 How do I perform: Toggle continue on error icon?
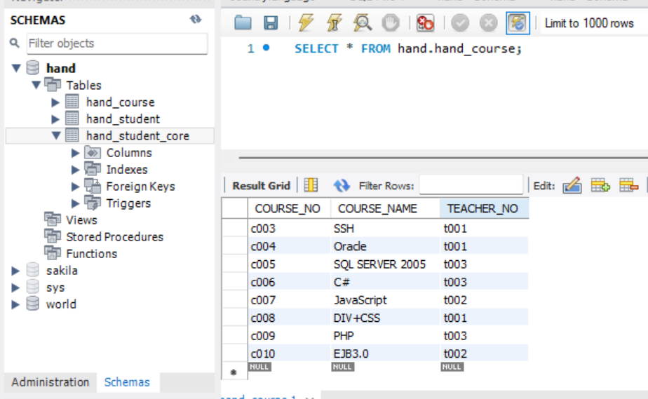point(425,22)
